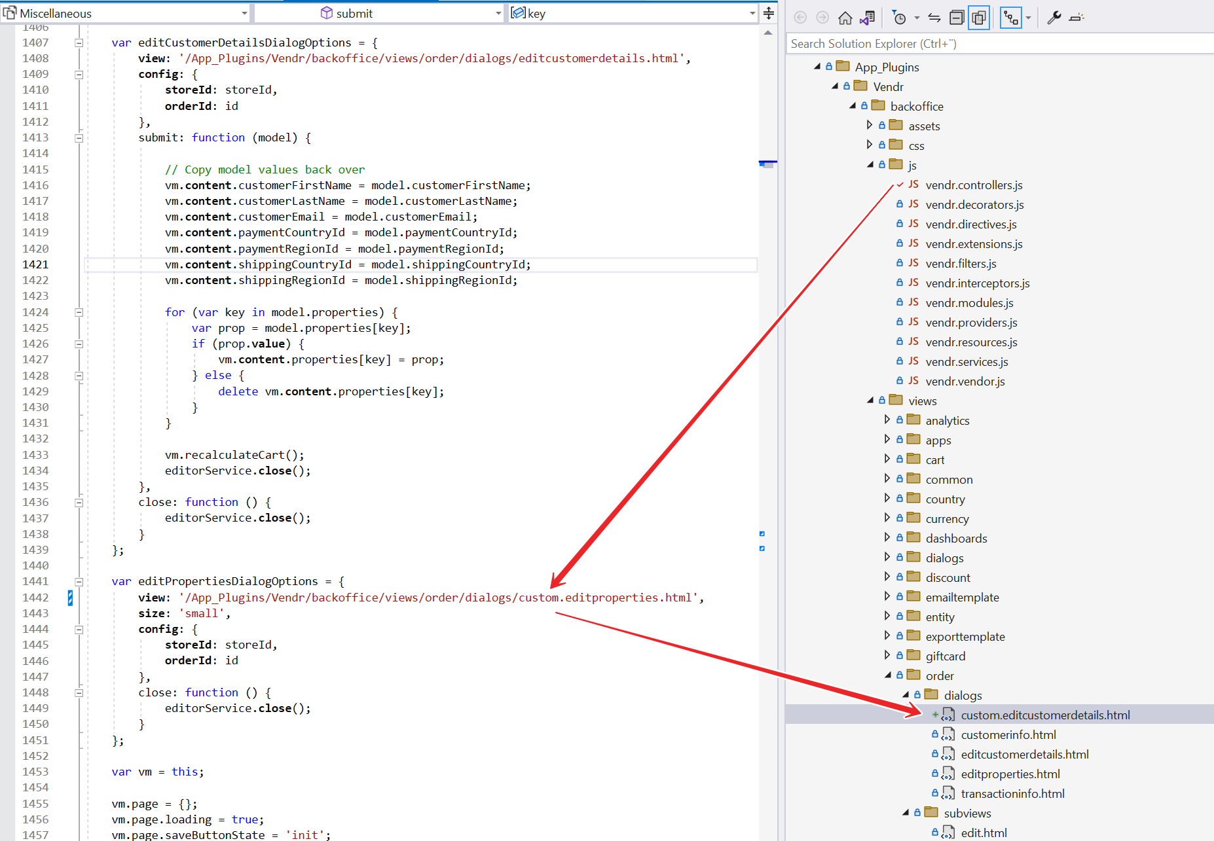Collapse close function at line 1436
The width and height of the screenshot is (1214, 841).
coord(79,503)
